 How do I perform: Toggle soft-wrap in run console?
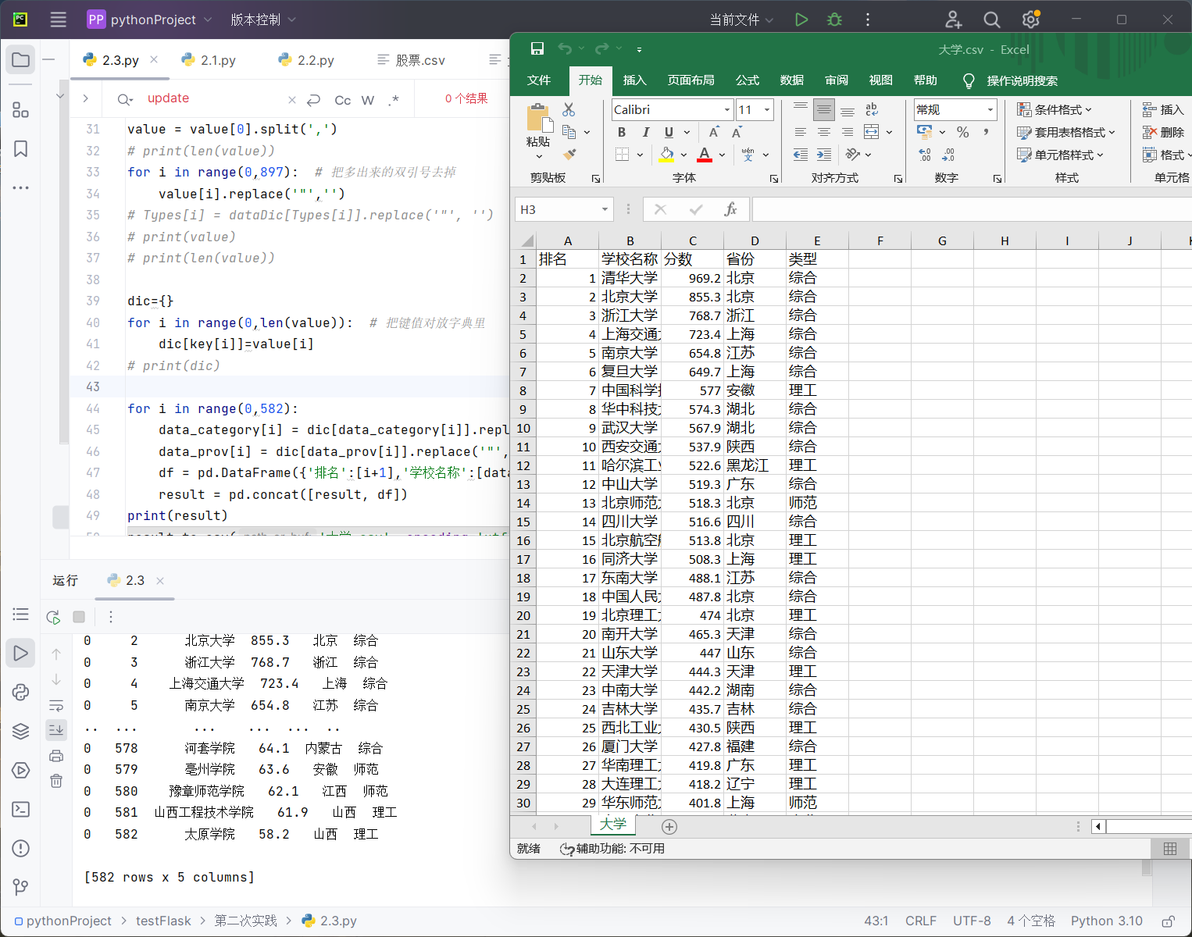tap(56, 706)
